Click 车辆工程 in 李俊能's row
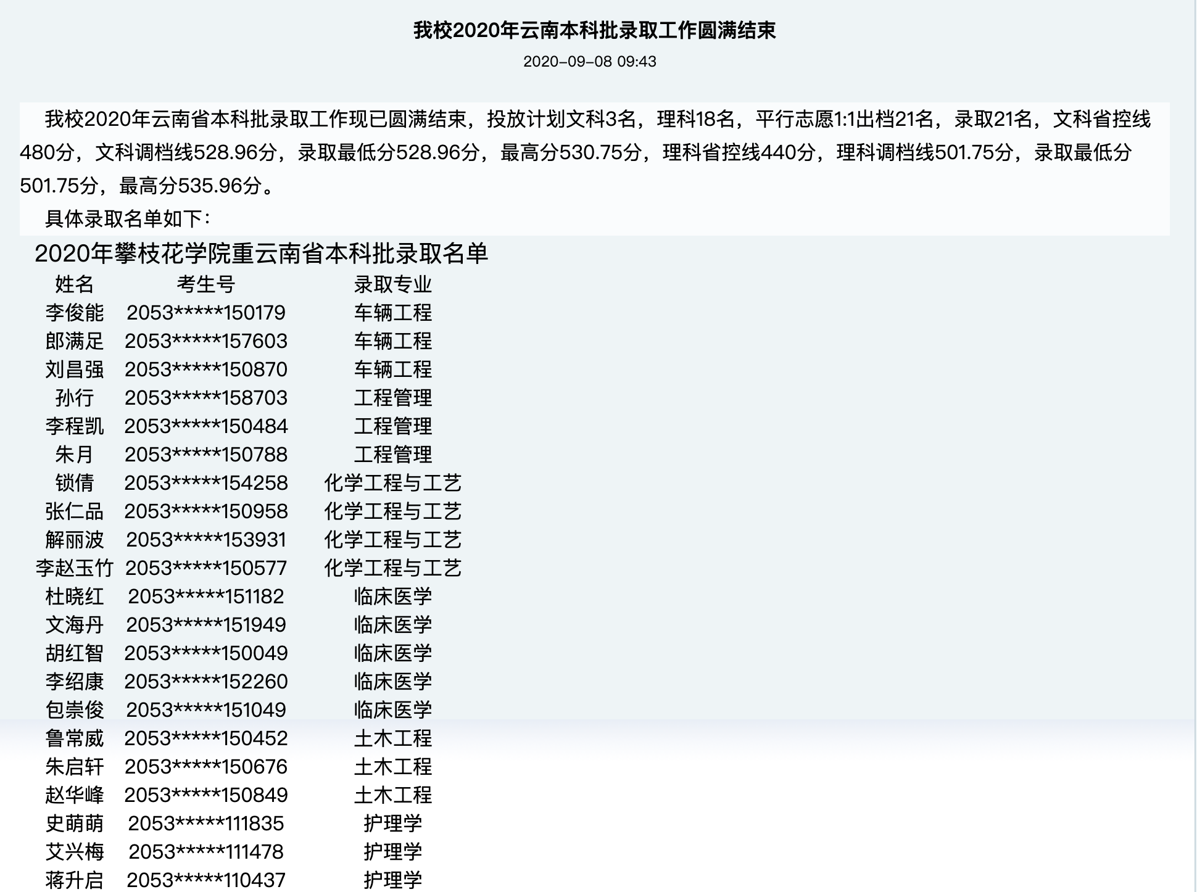Screen dimensions: 1197x892 tap(393, 313)
